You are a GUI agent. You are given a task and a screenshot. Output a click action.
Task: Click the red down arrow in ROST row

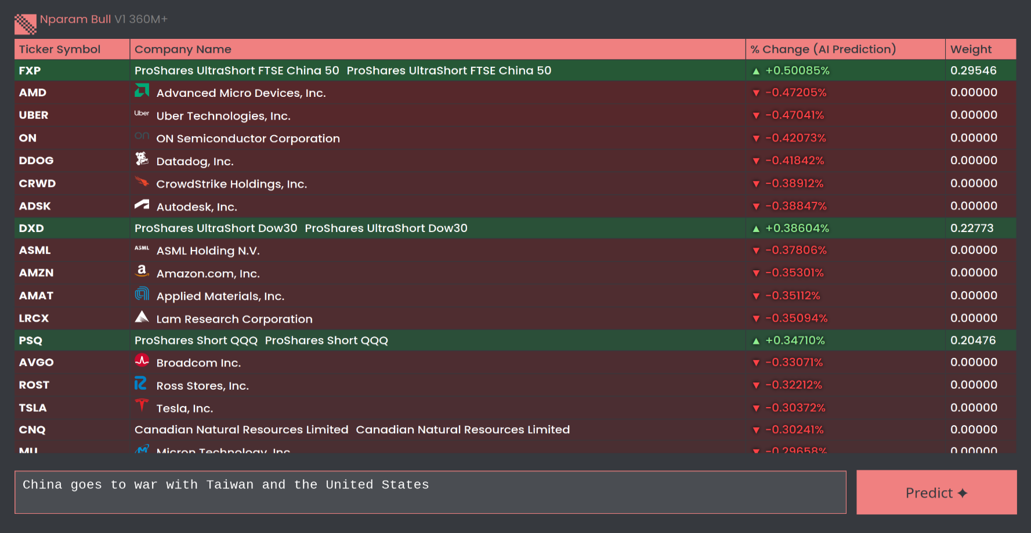(x=756, y=385)
